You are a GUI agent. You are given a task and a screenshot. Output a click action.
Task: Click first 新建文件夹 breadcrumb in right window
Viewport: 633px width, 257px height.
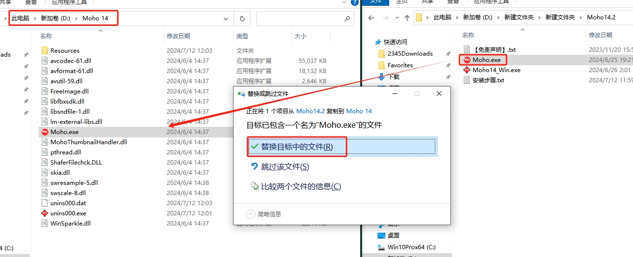click(519, 17)
